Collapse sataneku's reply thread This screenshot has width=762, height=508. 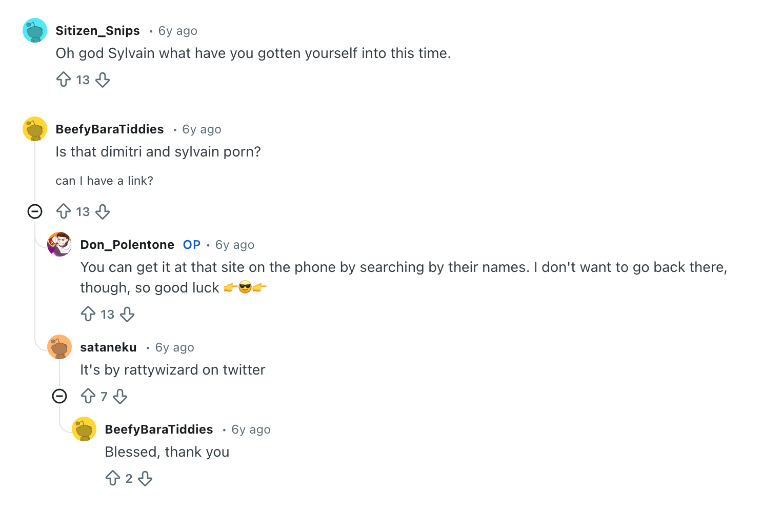[x=59, y=396]
